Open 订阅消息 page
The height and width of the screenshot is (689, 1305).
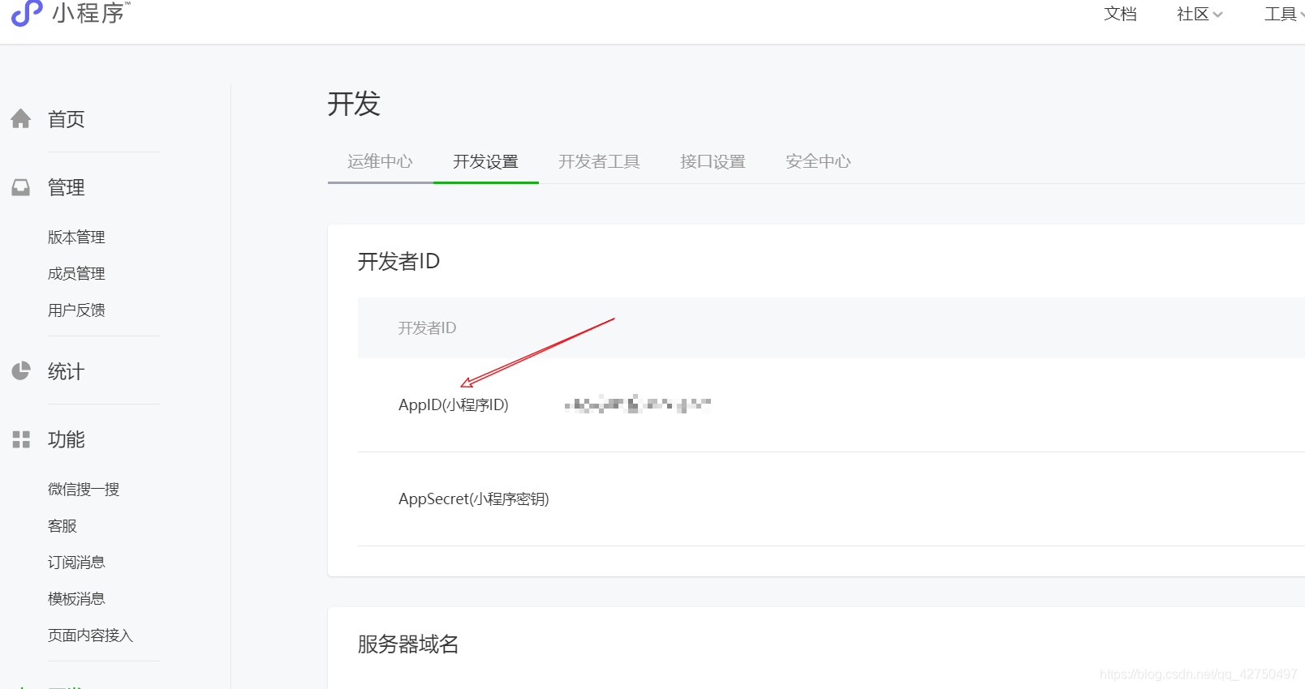(x=76, y=562)
